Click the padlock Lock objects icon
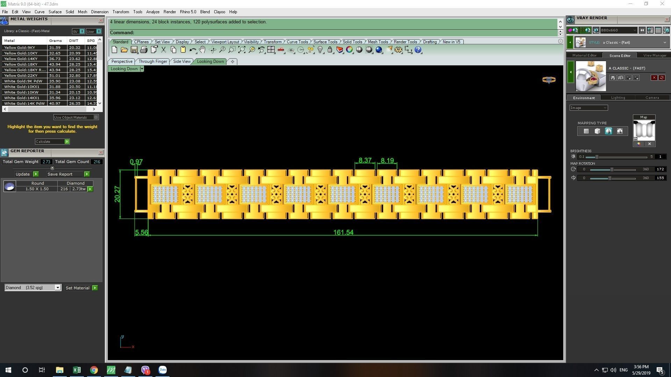 (330, 50)
